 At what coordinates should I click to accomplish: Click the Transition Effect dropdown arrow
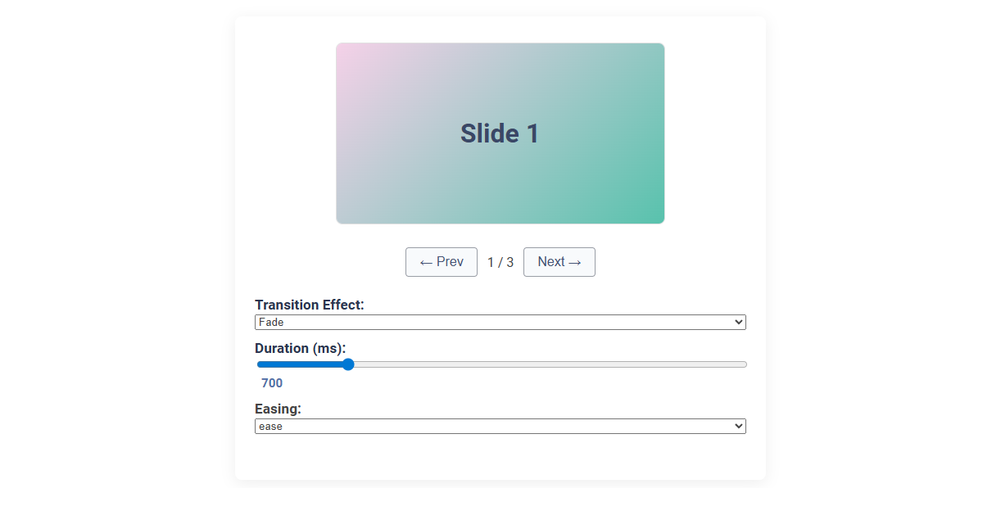[x=736, y=322]
